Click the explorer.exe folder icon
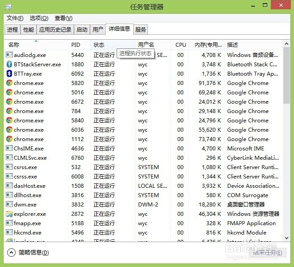Image resolution: width=294 pixels, height=267 pixels. [9, 214]
